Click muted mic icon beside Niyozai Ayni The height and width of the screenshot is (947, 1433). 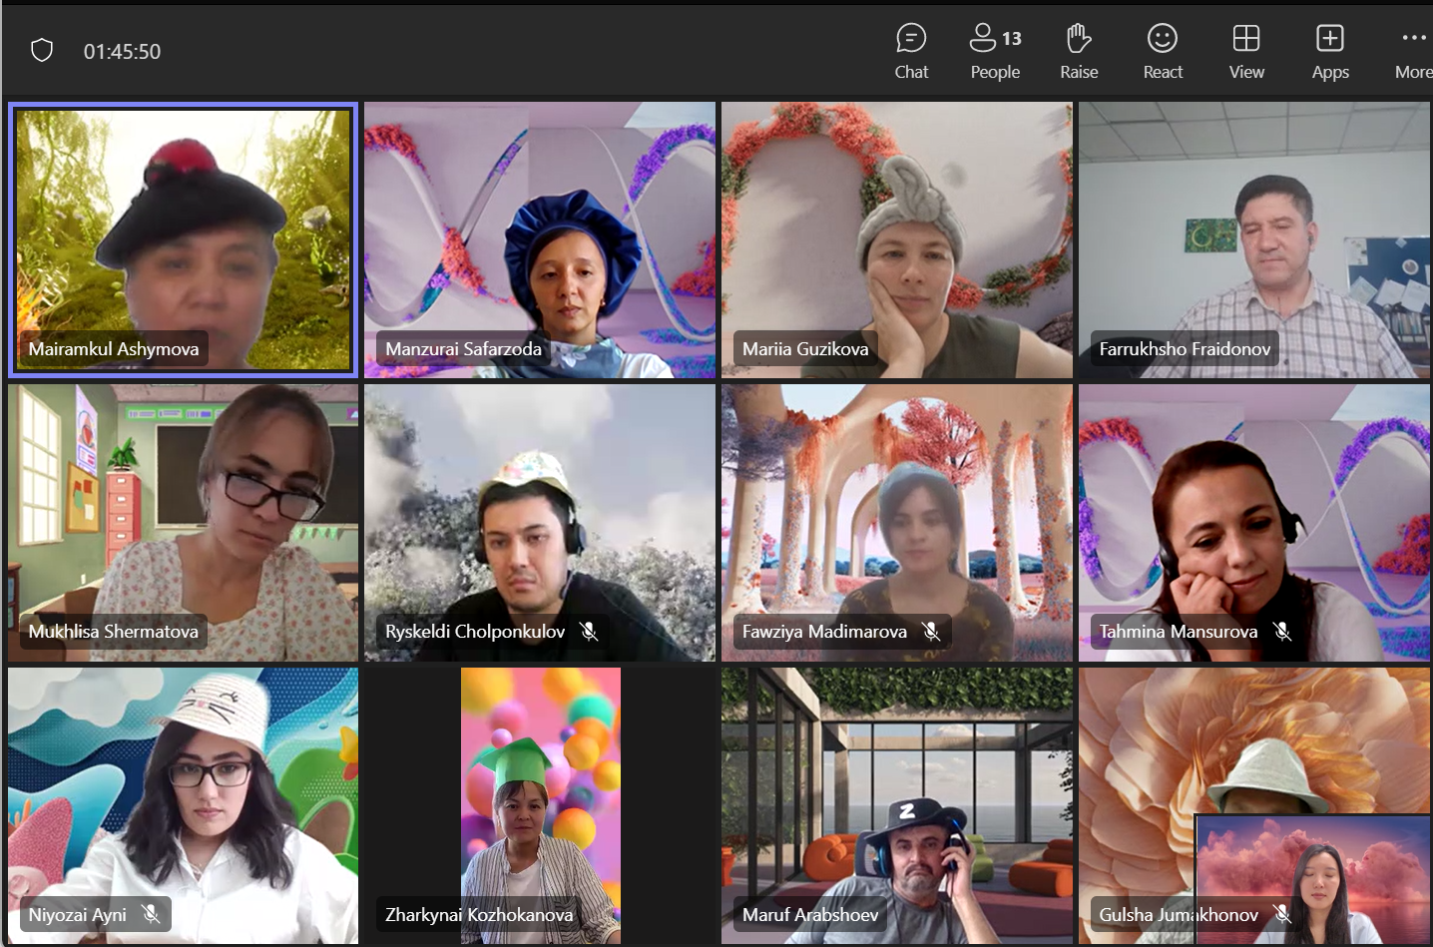[151, 914]
